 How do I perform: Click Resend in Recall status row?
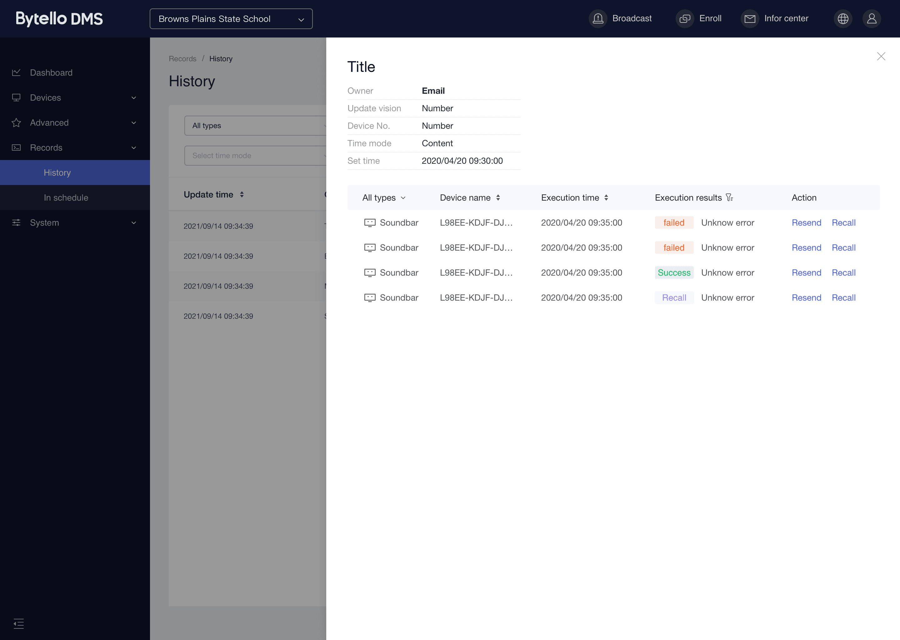point(806,297)
